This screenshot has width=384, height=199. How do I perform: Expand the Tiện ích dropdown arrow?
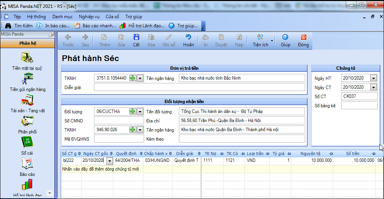pyautogui.click(x=272, y=41)
